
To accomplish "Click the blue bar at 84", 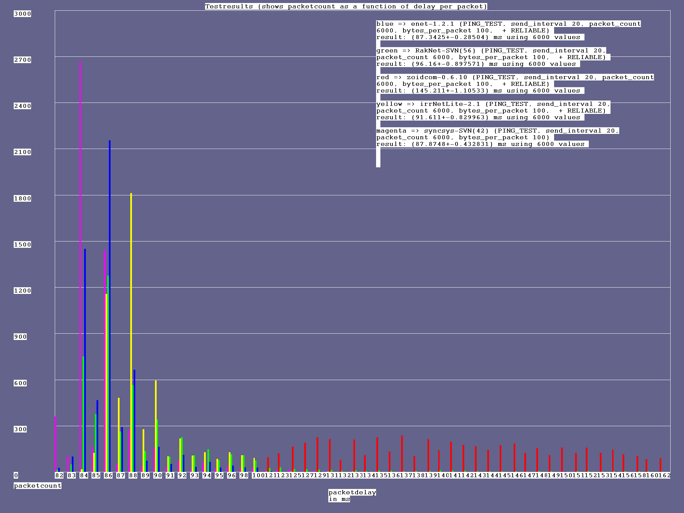I will pyautogui.click(x=85, y=360).
